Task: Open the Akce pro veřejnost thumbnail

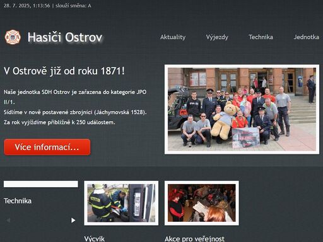Action: pos(202,203)
